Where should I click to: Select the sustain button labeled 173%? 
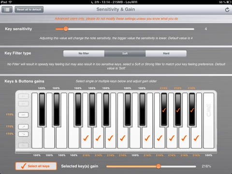pos(24,115)
